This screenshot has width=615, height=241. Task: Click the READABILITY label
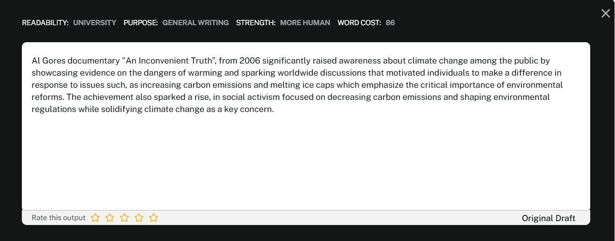point(45,23)
